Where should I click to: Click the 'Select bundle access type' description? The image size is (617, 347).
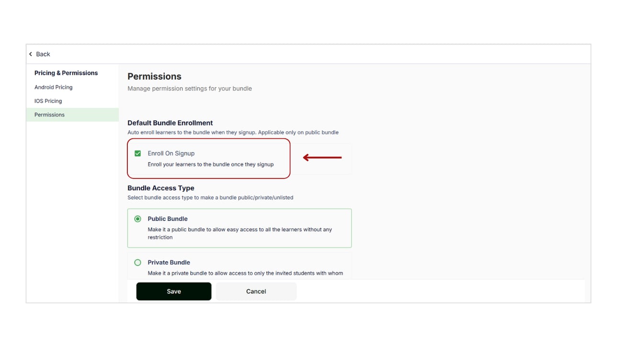click(x=210, y=197)
